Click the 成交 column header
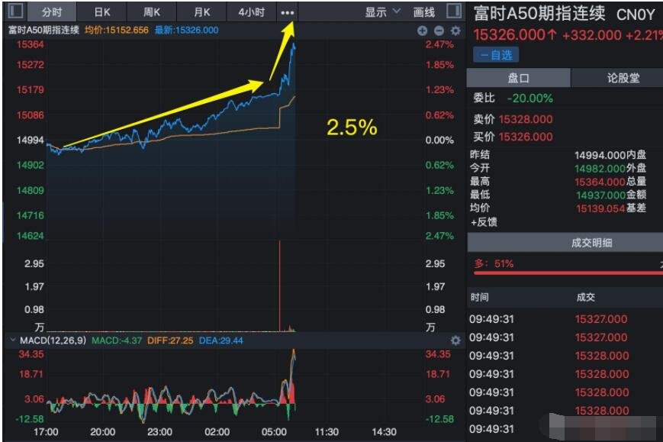The width and height of the screenshot is (663, 442). coord(586,298)
